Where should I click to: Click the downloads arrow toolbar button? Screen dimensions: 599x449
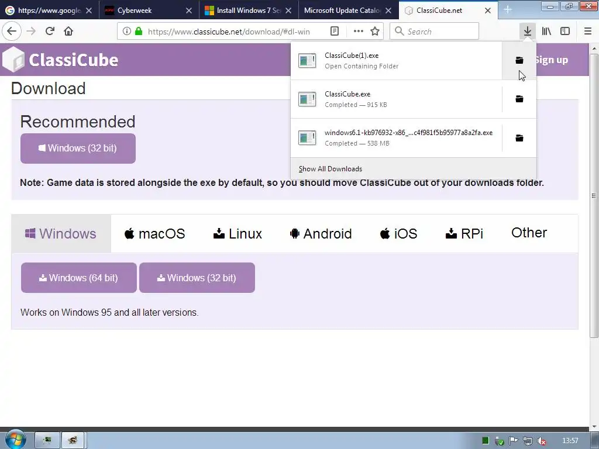pyautogui.click(x=527, y=32)
